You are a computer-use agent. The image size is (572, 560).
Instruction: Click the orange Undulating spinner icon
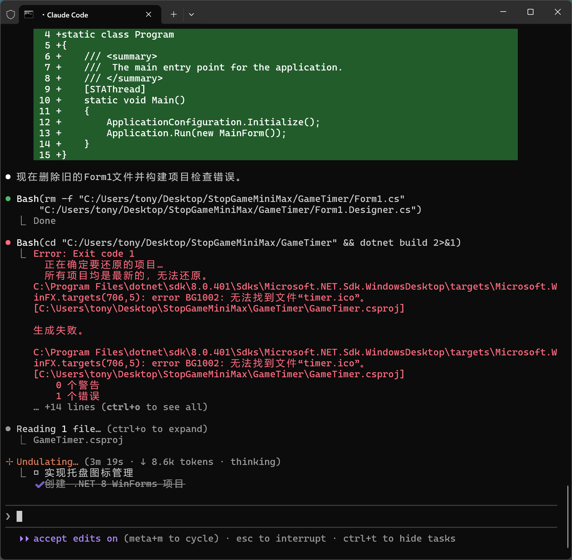point(9,462)
